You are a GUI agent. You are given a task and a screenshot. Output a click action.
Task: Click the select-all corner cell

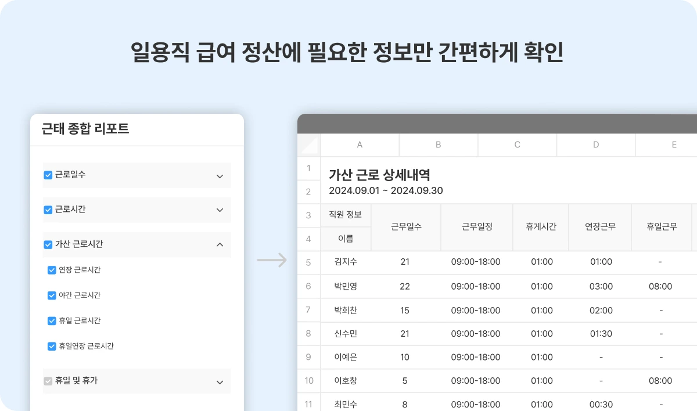point(308,145)
